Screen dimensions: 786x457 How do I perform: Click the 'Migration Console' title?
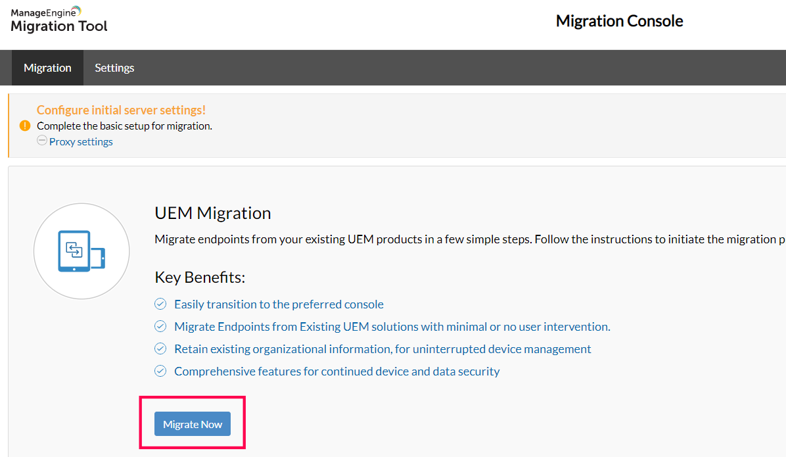click(619, 21)
